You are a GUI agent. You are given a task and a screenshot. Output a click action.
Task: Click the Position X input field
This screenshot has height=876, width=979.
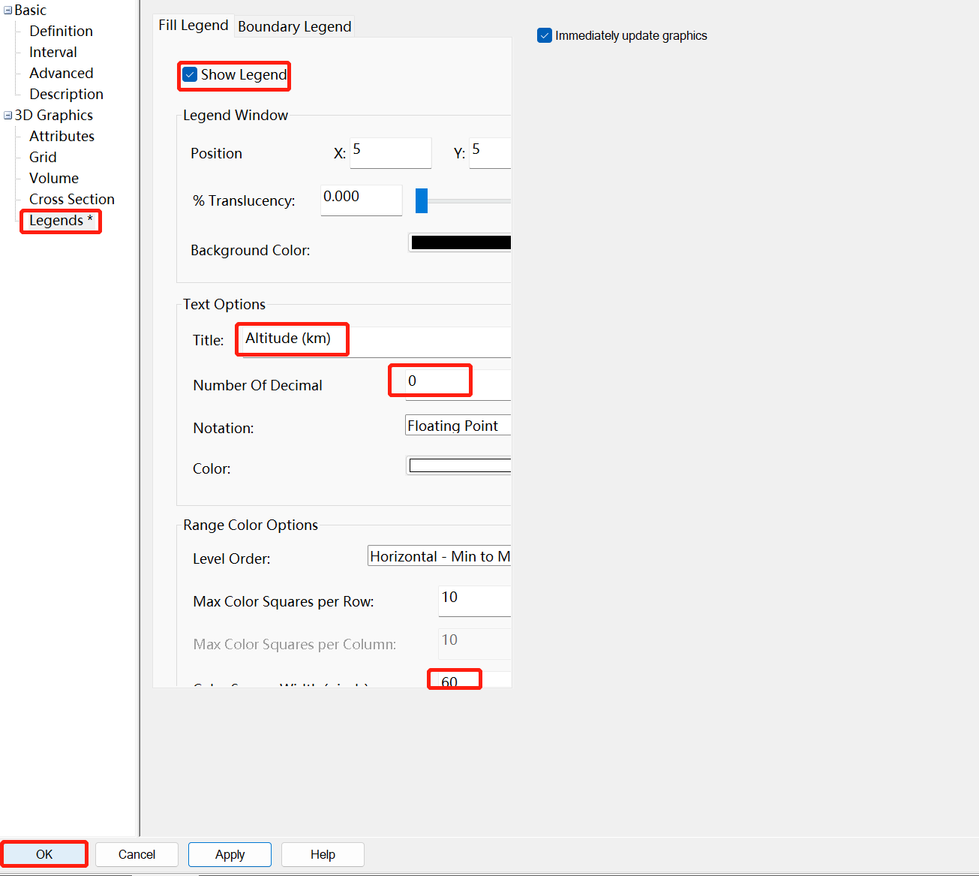(x=390, y=152)
